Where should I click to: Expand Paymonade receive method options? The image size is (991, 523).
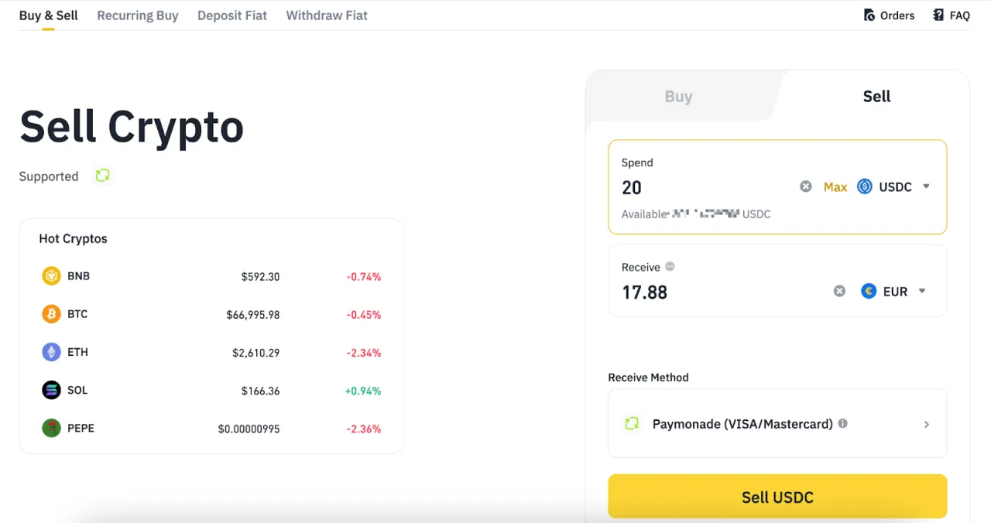[927, 424]
